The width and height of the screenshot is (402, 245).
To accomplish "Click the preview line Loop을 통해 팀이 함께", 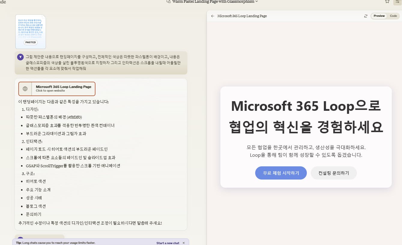I will pos(306,155).
